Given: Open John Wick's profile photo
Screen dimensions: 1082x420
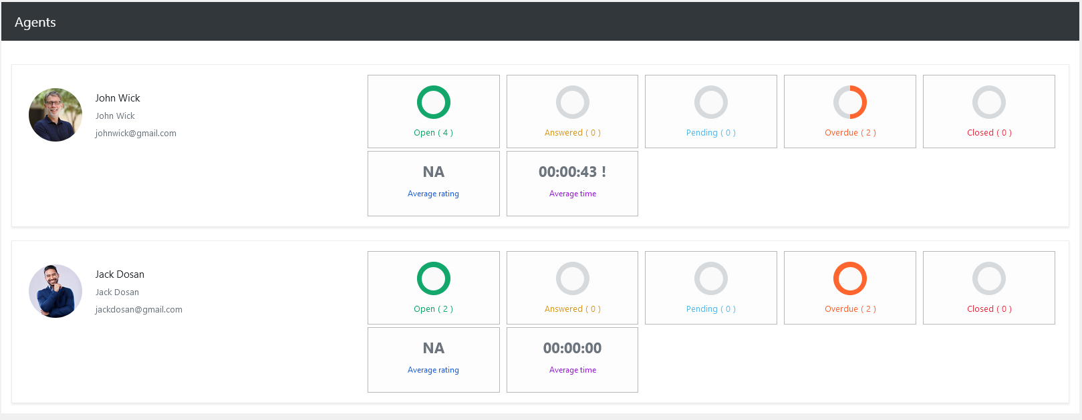Looking at the screenshot, I should (55, 115).
